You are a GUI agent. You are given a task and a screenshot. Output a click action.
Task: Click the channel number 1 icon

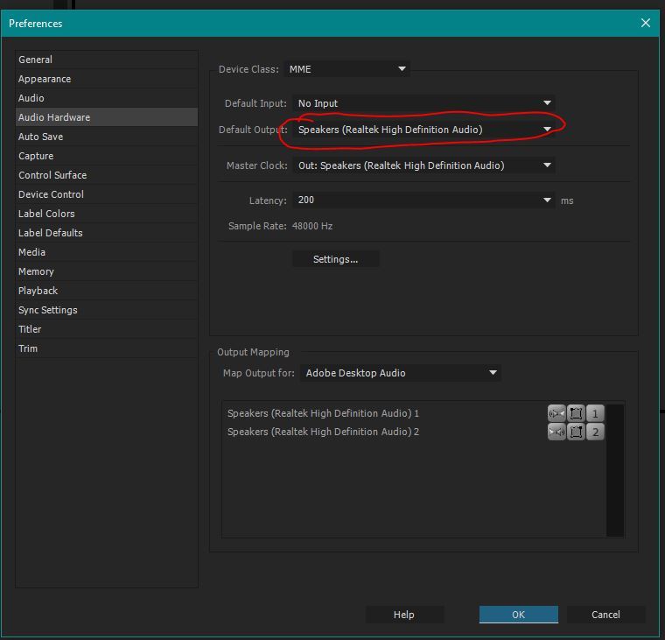[595, 413]
